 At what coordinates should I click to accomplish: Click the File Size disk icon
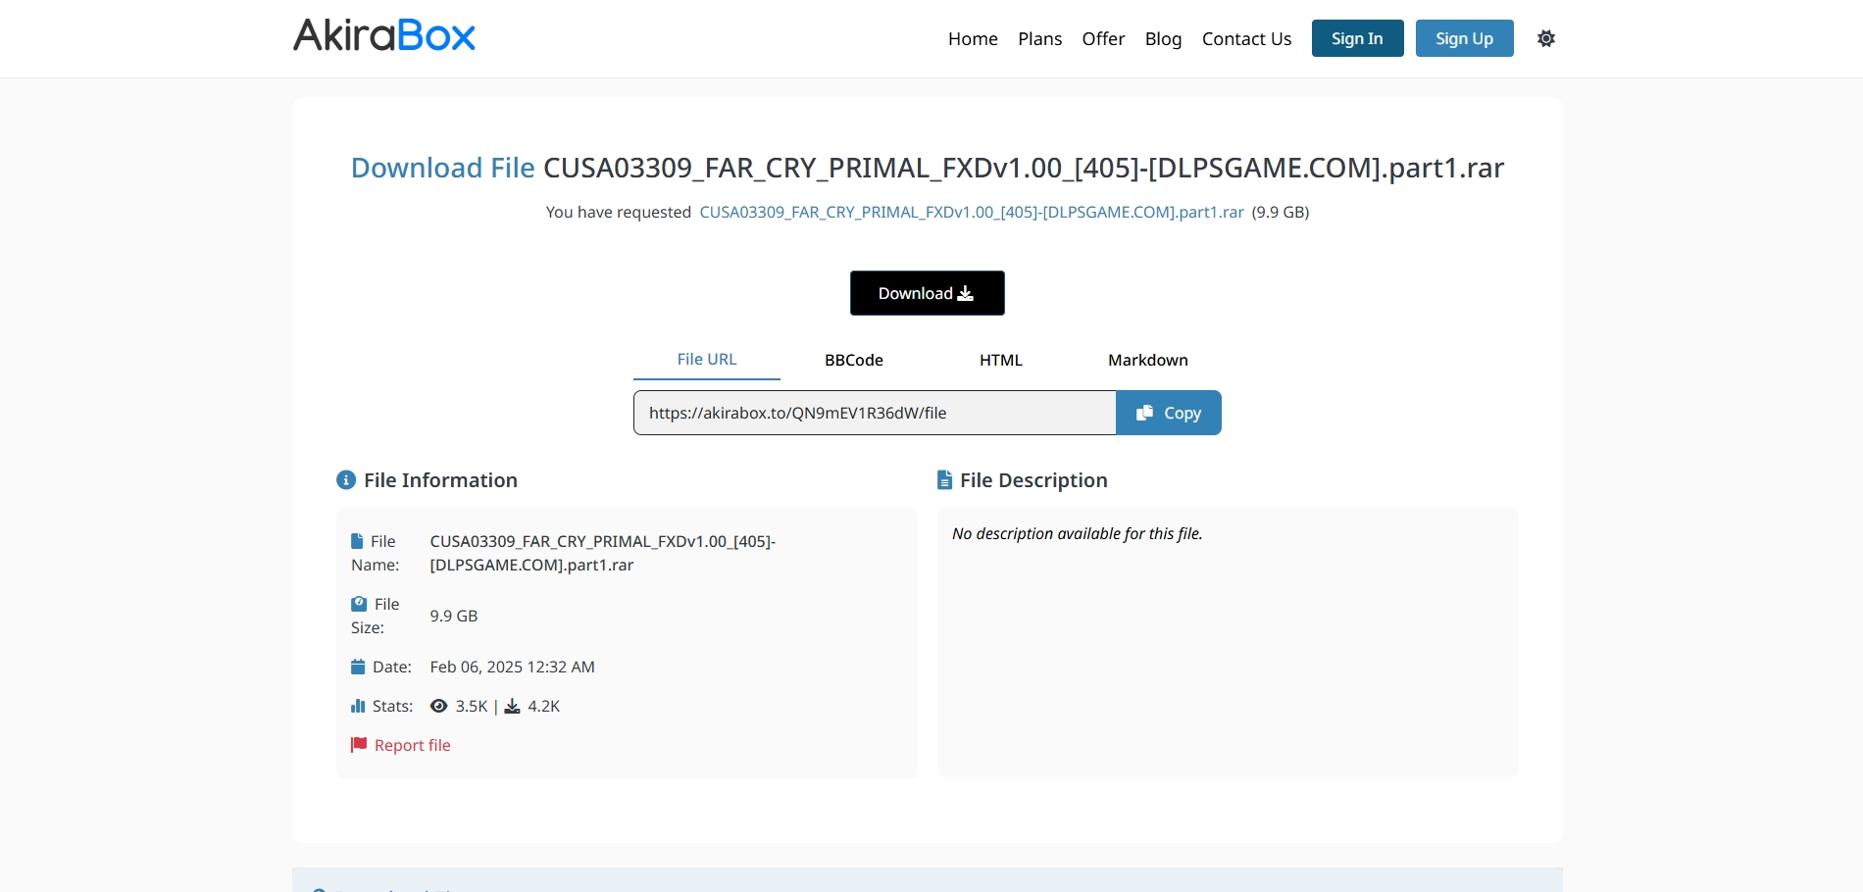(359, 604)
